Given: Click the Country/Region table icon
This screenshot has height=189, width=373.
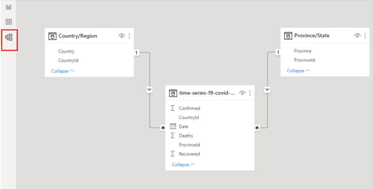Looking at the screenshot, I should coord(52,36).
